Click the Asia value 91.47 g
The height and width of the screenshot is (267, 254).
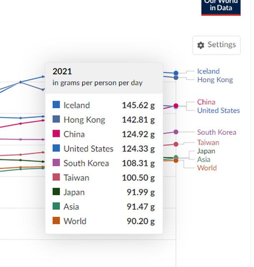coord(141,207)
